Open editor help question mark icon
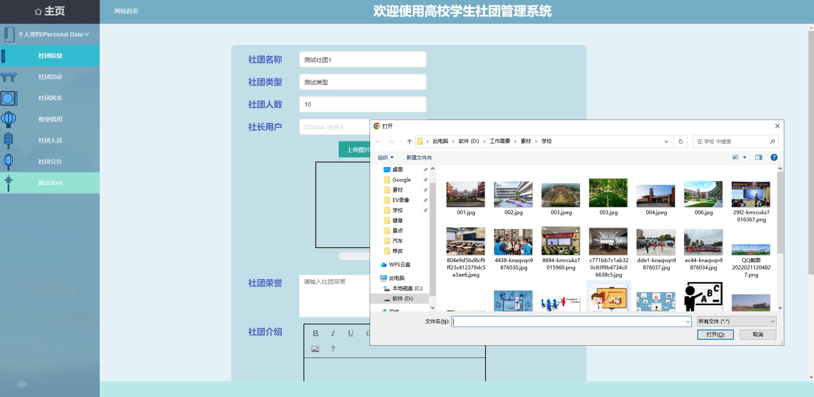The width and height of the screenshot is (814, 397). pos(333,349)
